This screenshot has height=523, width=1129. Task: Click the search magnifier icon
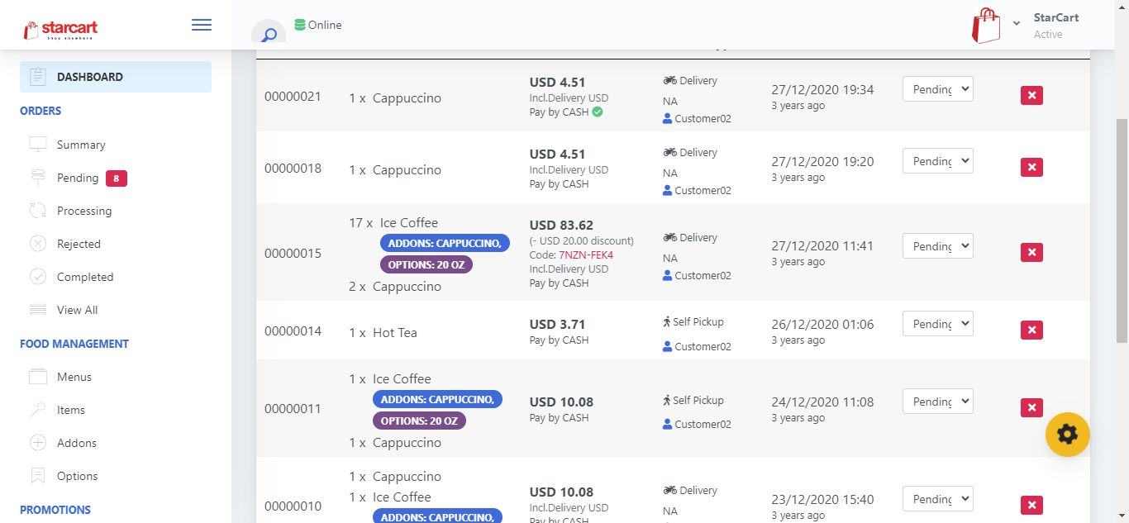click(269, 35)
